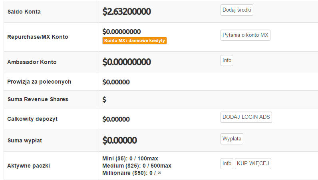Select the Saldo Konta balance amount $2.63200000
The height and width of the screenshot is (180, 318).
click(x=126, y=12)
